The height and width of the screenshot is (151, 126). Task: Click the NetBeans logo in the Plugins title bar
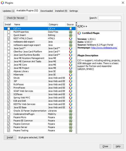[3, 3]
